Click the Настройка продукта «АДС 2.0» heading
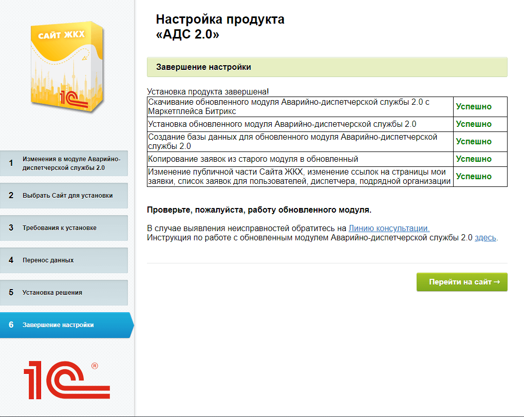The height and width of the screenshot is (417, 524). pos(220,27)
